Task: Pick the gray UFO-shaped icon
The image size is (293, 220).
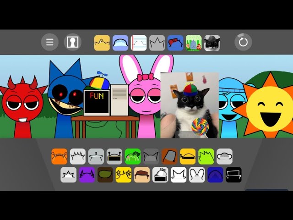Action: [96, 157]
